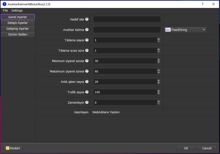The height and width of the screenshot is (154, 220).
Task: Decrease Trafik sayısı with the down arrow
Action: 159,93
